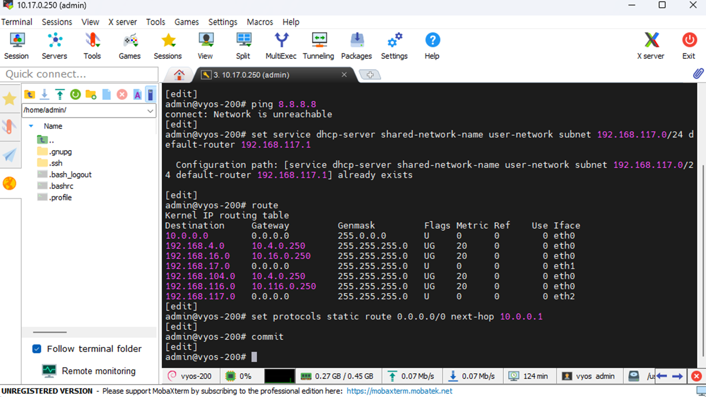
Task: Open the Session toolbar button
Action: point(17,46)
